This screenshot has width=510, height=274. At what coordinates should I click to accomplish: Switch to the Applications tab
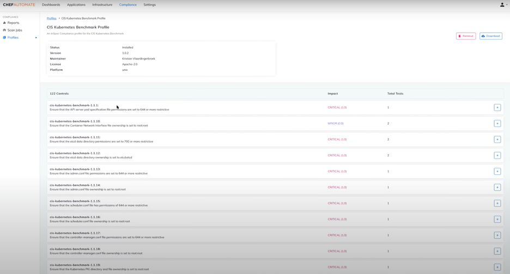[76, 5]
